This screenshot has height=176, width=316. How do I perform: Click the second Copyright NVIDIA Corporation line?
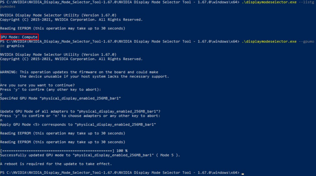pos(71,59)
